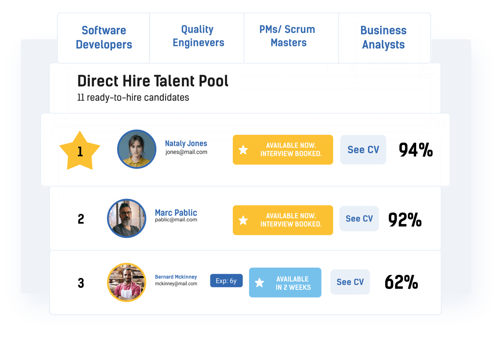The height and width of the screenshot is (347, 500).
Task: Click Marc Pablic's profile photo
Action: [x=127, y=218]
